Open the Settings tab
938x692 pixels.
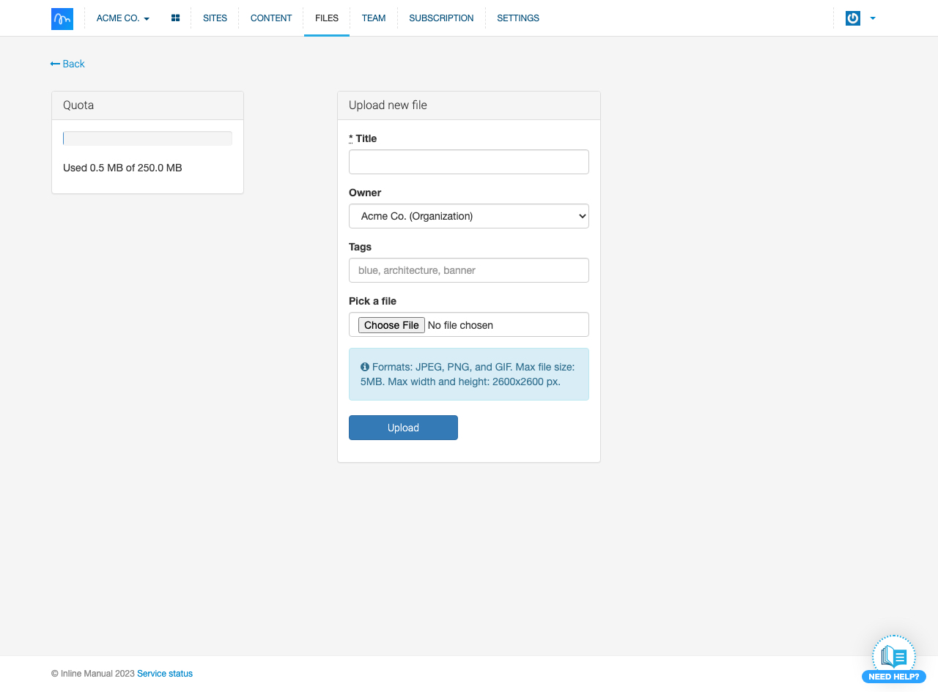point(518,18)
